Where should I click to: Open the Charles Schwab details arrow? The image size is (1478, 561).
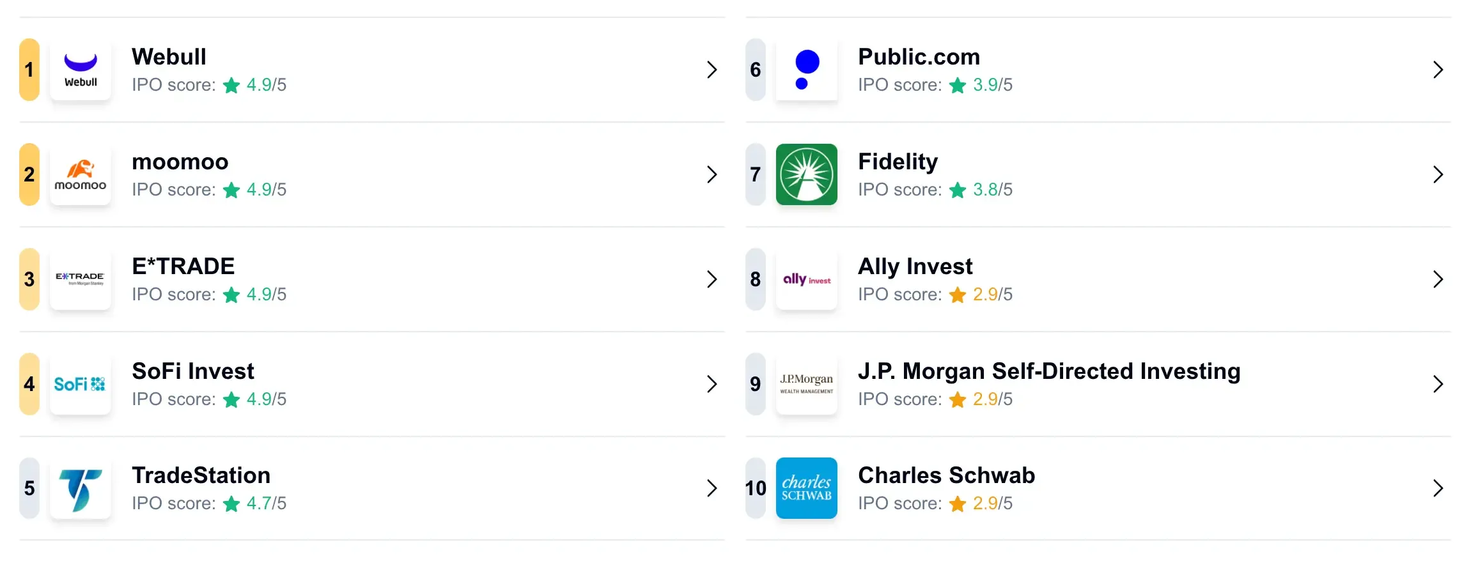click(x=1439, y=489)
